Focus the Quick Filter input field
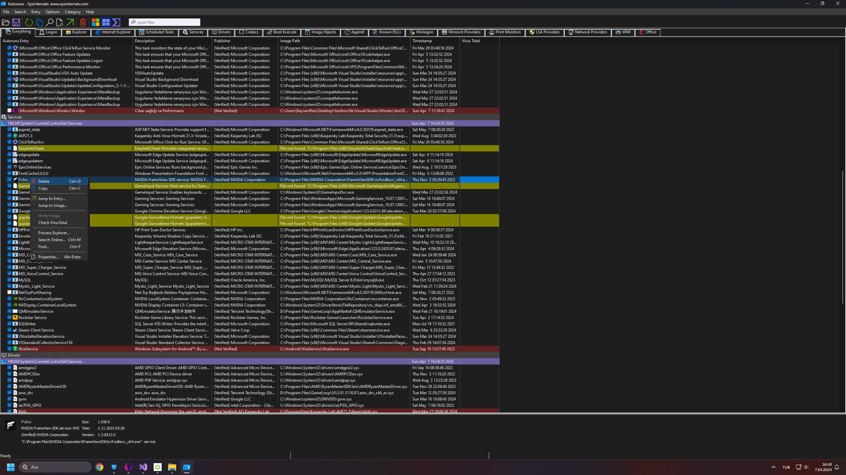Screen dimensions: 846x475 167,22
